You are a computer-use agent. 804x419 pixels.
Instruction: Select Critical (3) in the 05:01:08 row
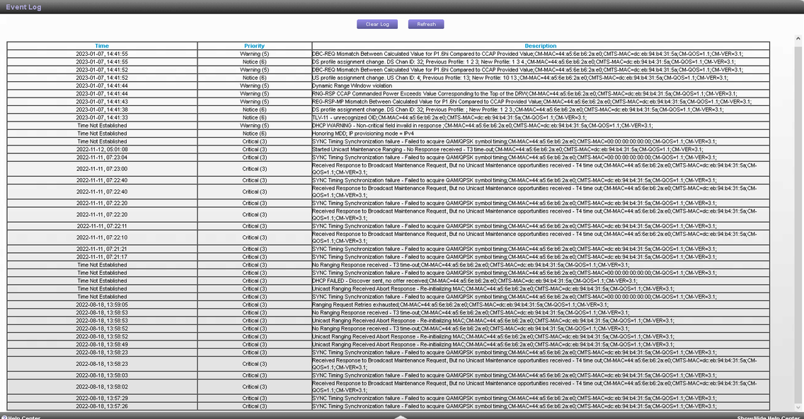(x=254, y=149)
